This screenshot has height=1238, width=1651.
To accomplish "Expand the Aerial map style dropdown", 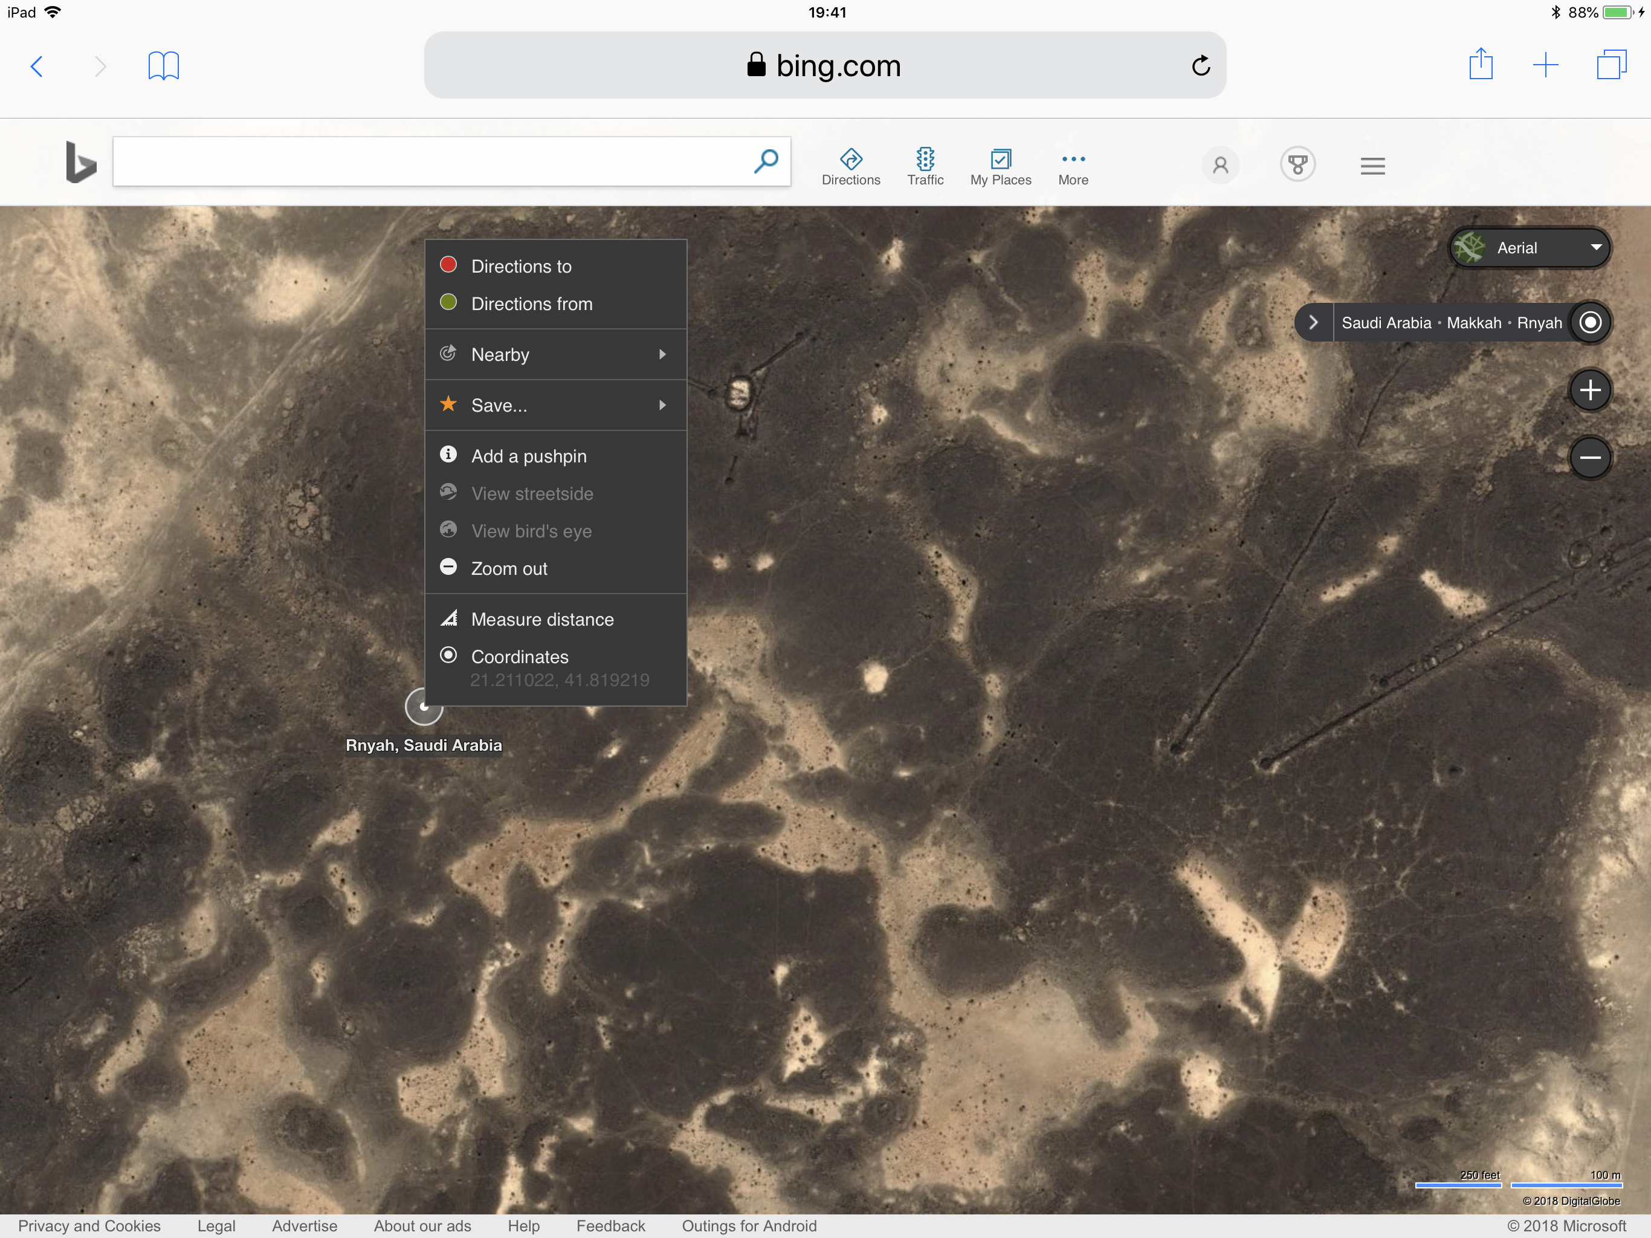I will coord(1530,248).
